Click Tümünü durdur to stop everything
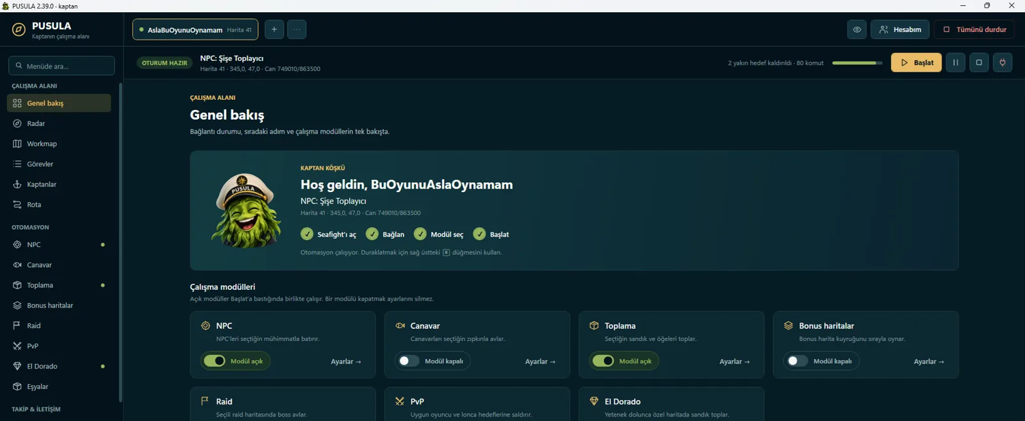The height and width of the screenshot is (421, 1025). coord(974,29)
